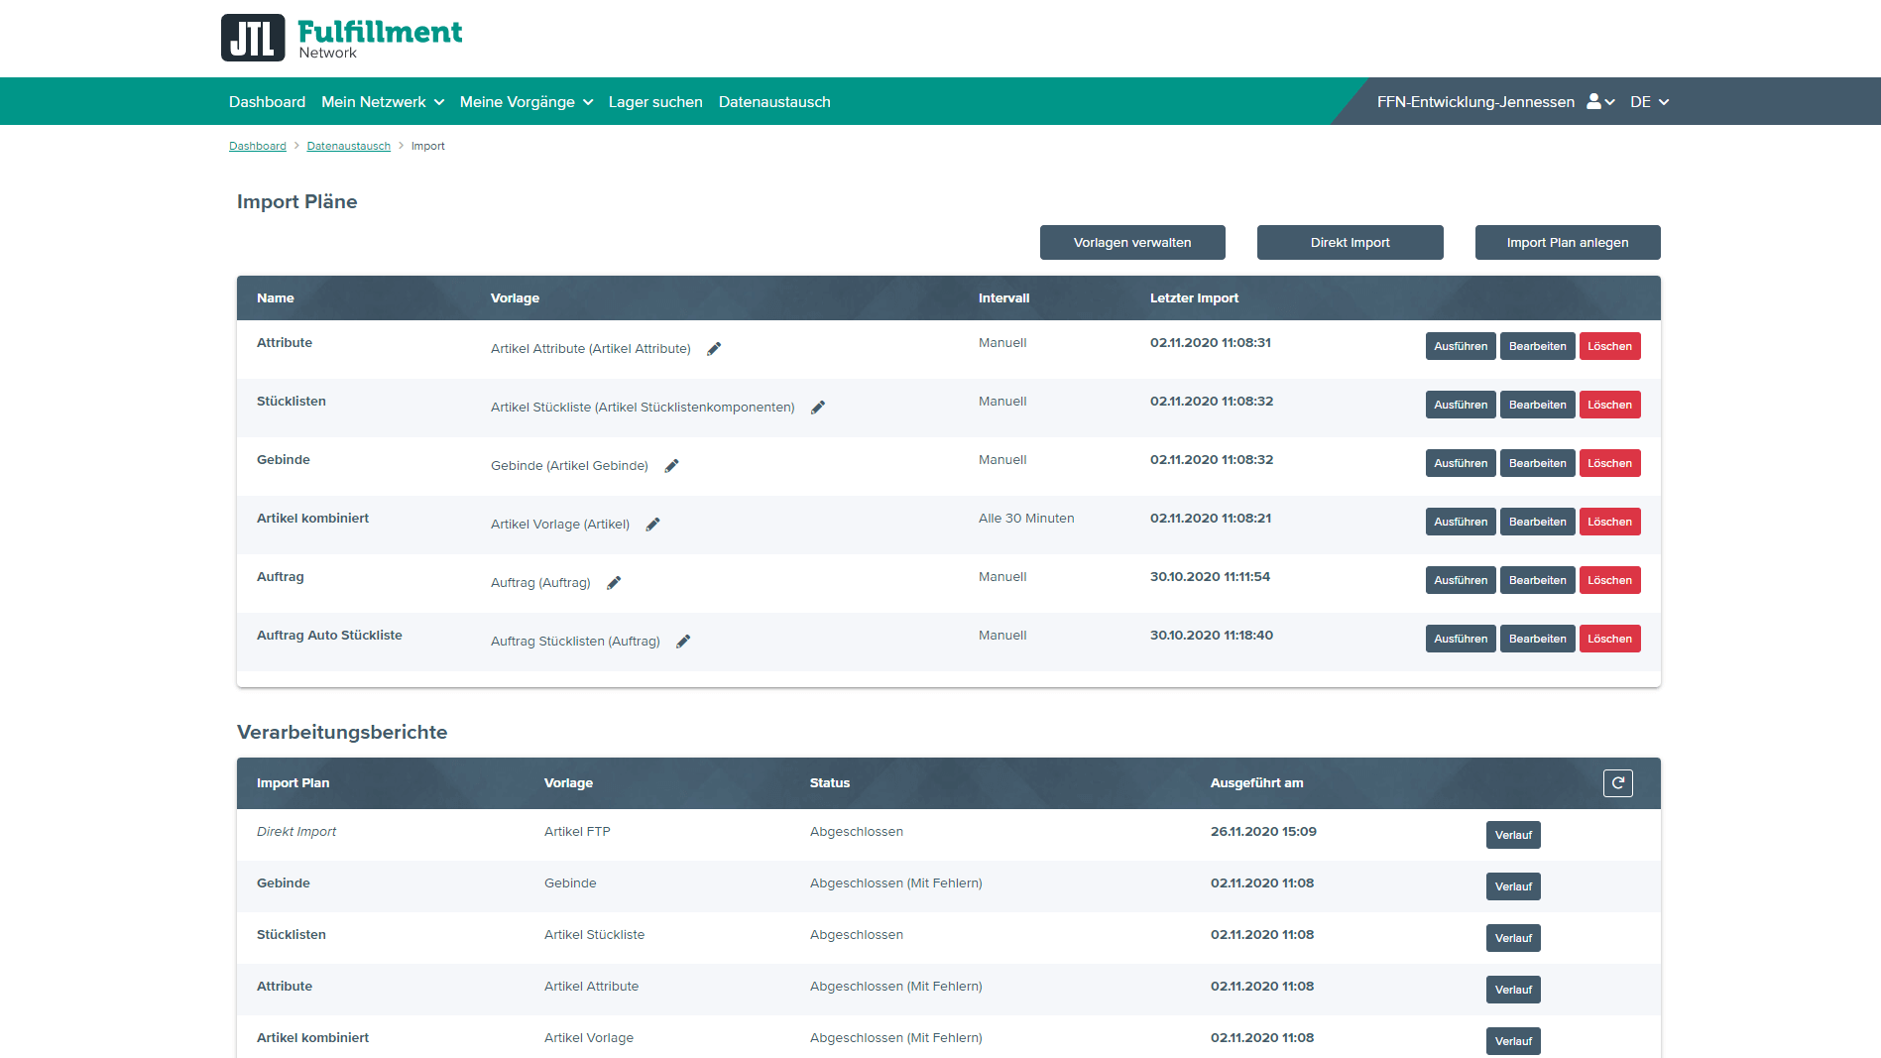Refresh the Verarbeitungsberichte report list

tap(1617, 783)
